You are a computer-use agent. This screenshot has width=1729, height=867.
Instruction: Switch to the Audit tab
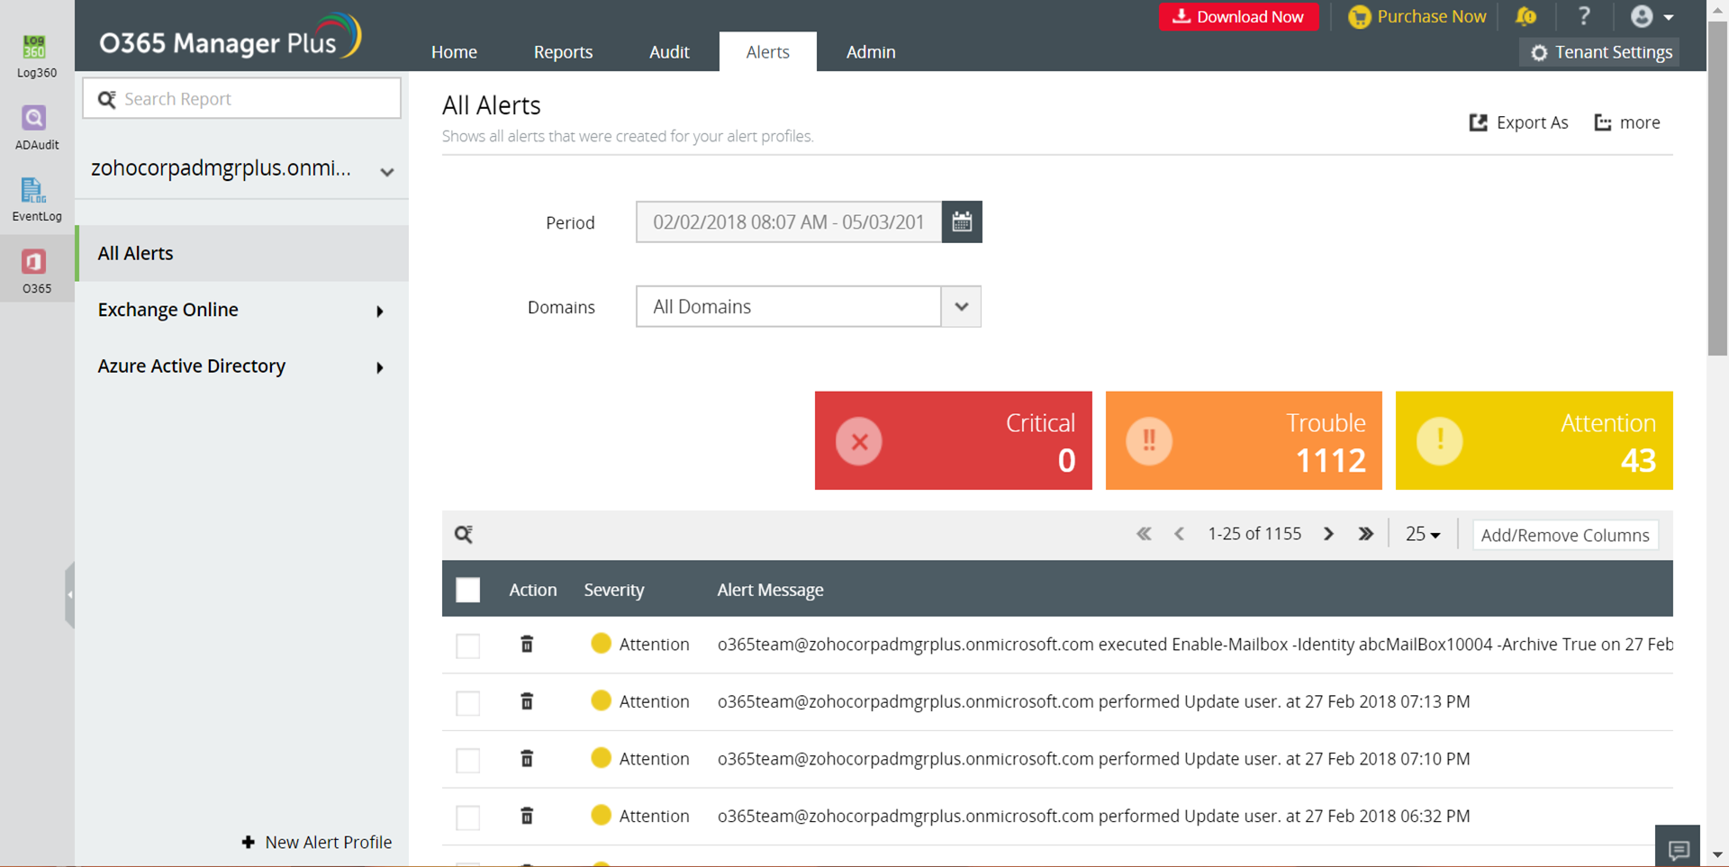[669, 52]
